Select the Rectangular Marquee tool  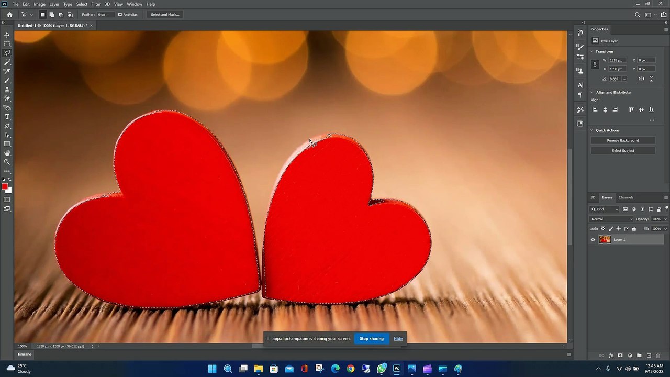(x=7, y=44)
